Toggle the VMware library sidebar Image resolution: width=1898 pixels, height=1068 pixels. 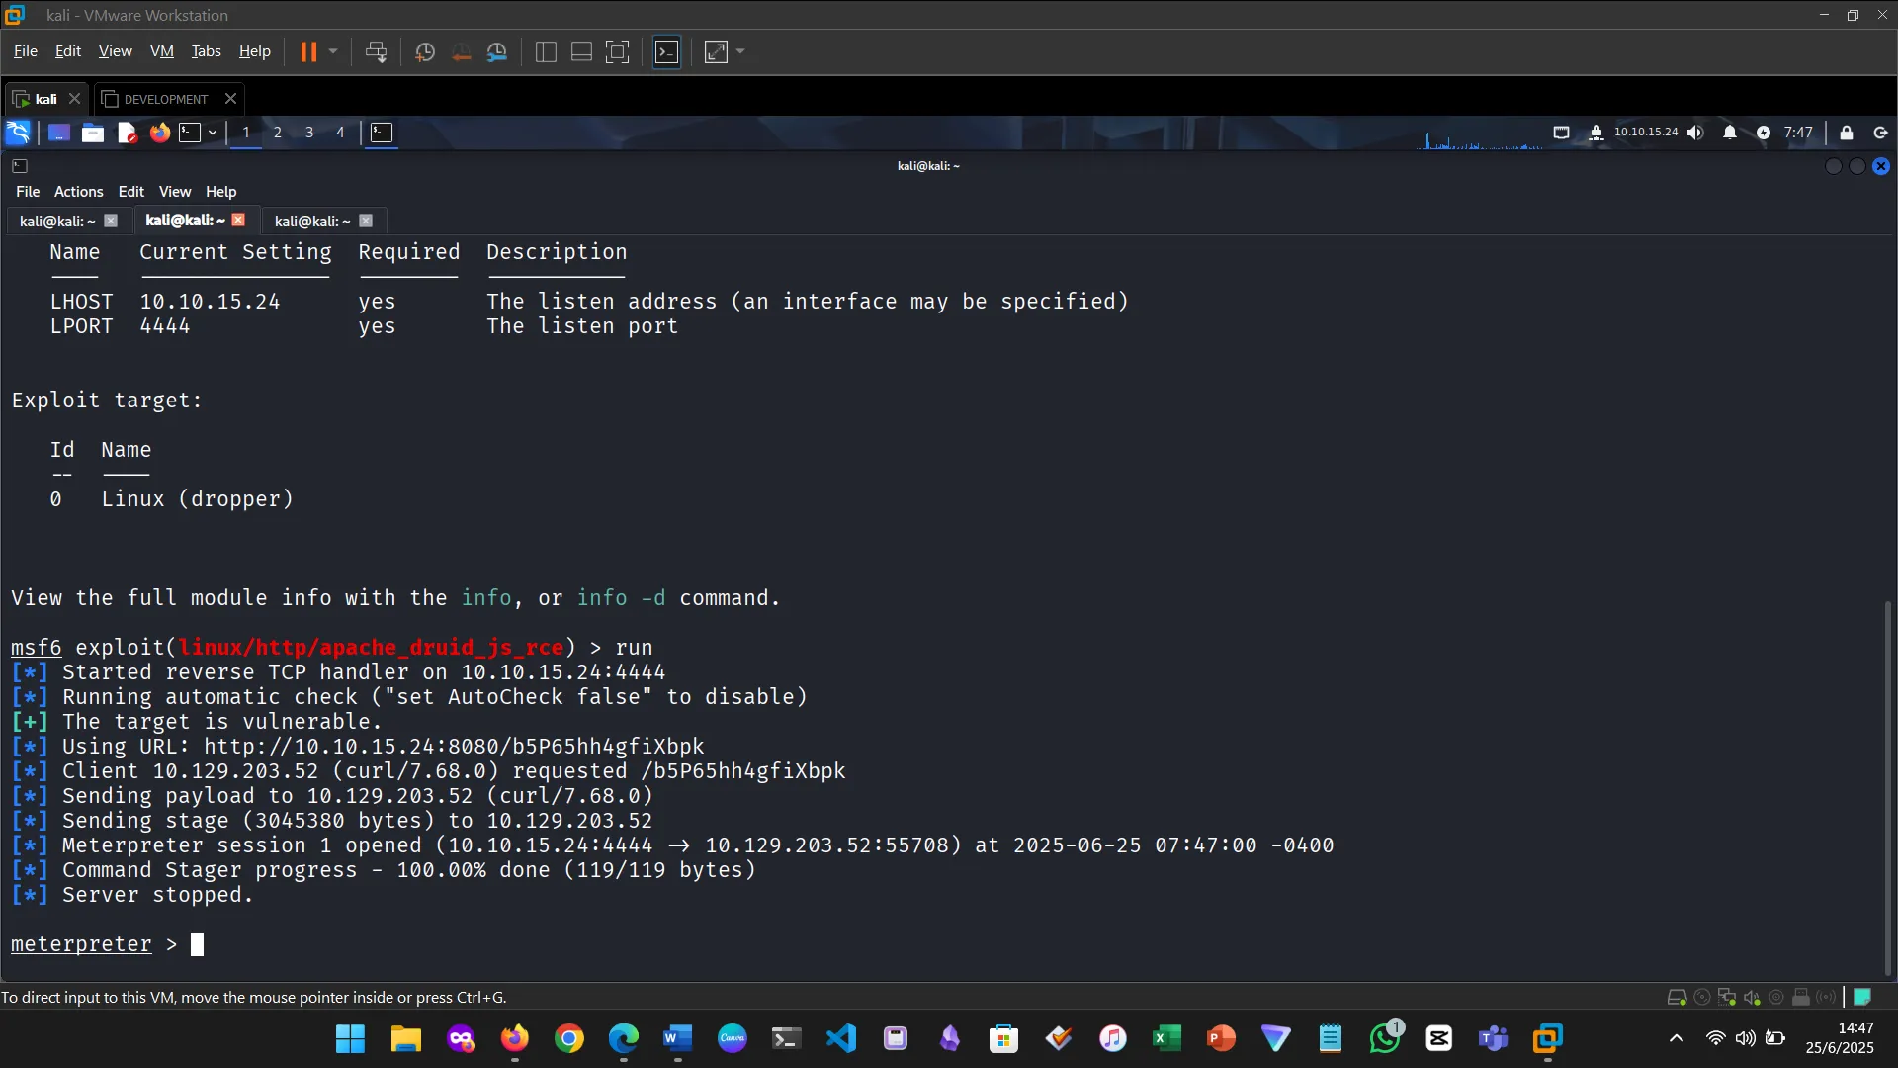545,51
